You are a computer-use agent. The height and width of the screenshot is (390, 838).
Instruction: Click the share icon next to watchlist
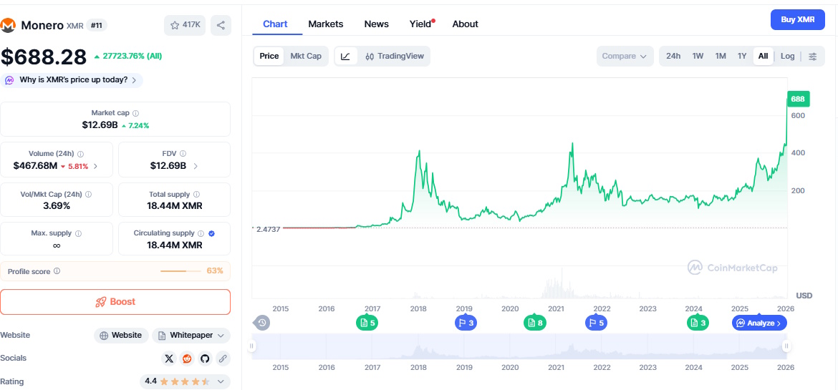click(221, 25)
